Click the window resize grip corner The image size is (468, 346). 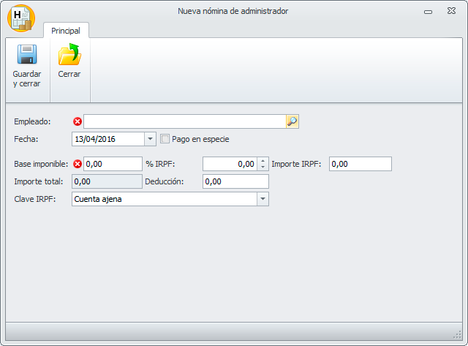[x=457, y=335]
